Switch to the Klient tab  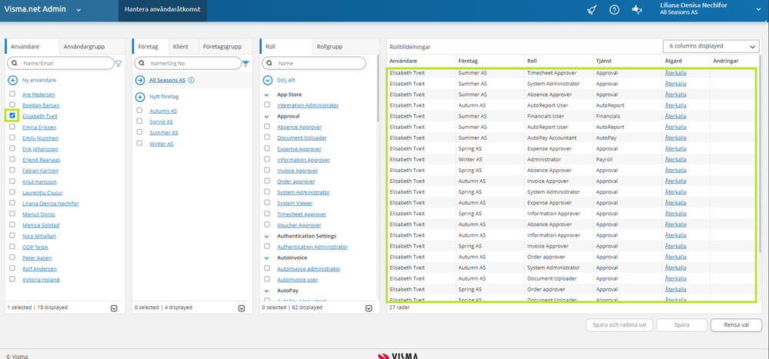click(181, 47)
